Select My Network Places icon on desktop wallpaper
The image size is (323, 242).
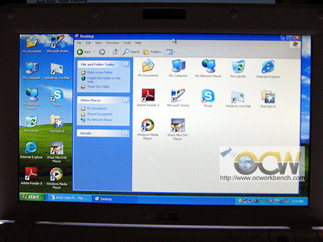tap(32, 99)
